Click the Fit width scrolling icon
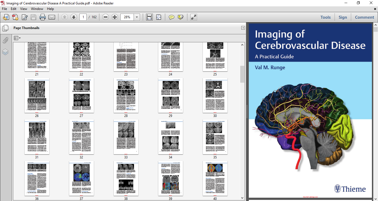Image resolution: width=378 pixels, height=201 pixels. (149, 17)
